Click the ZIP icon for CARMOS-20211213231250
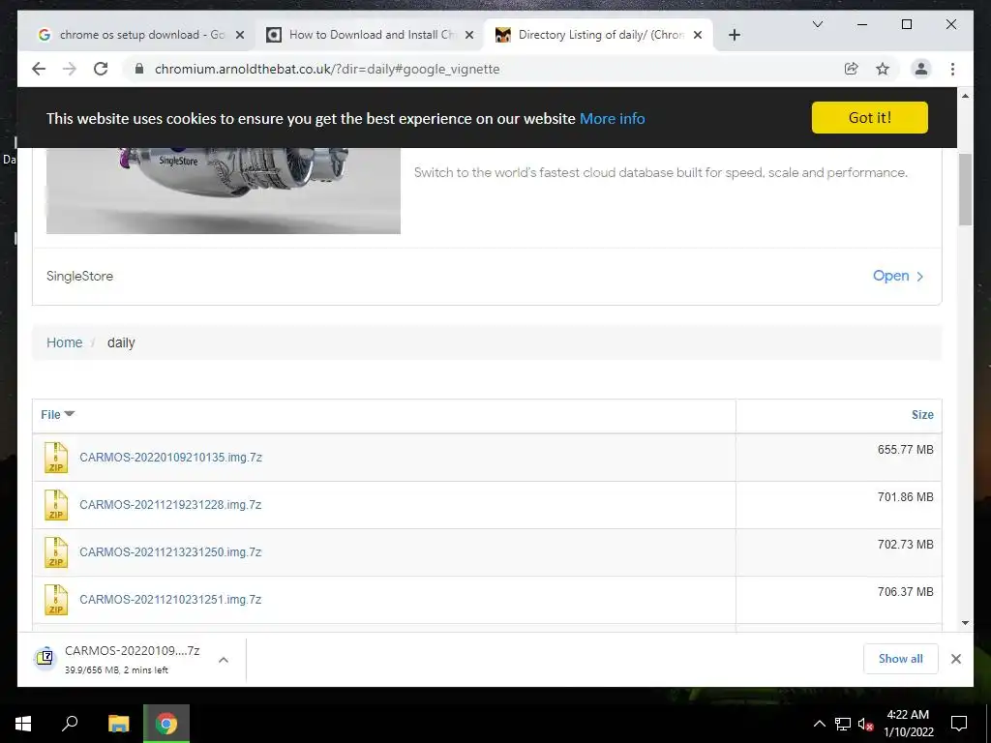 55,552
